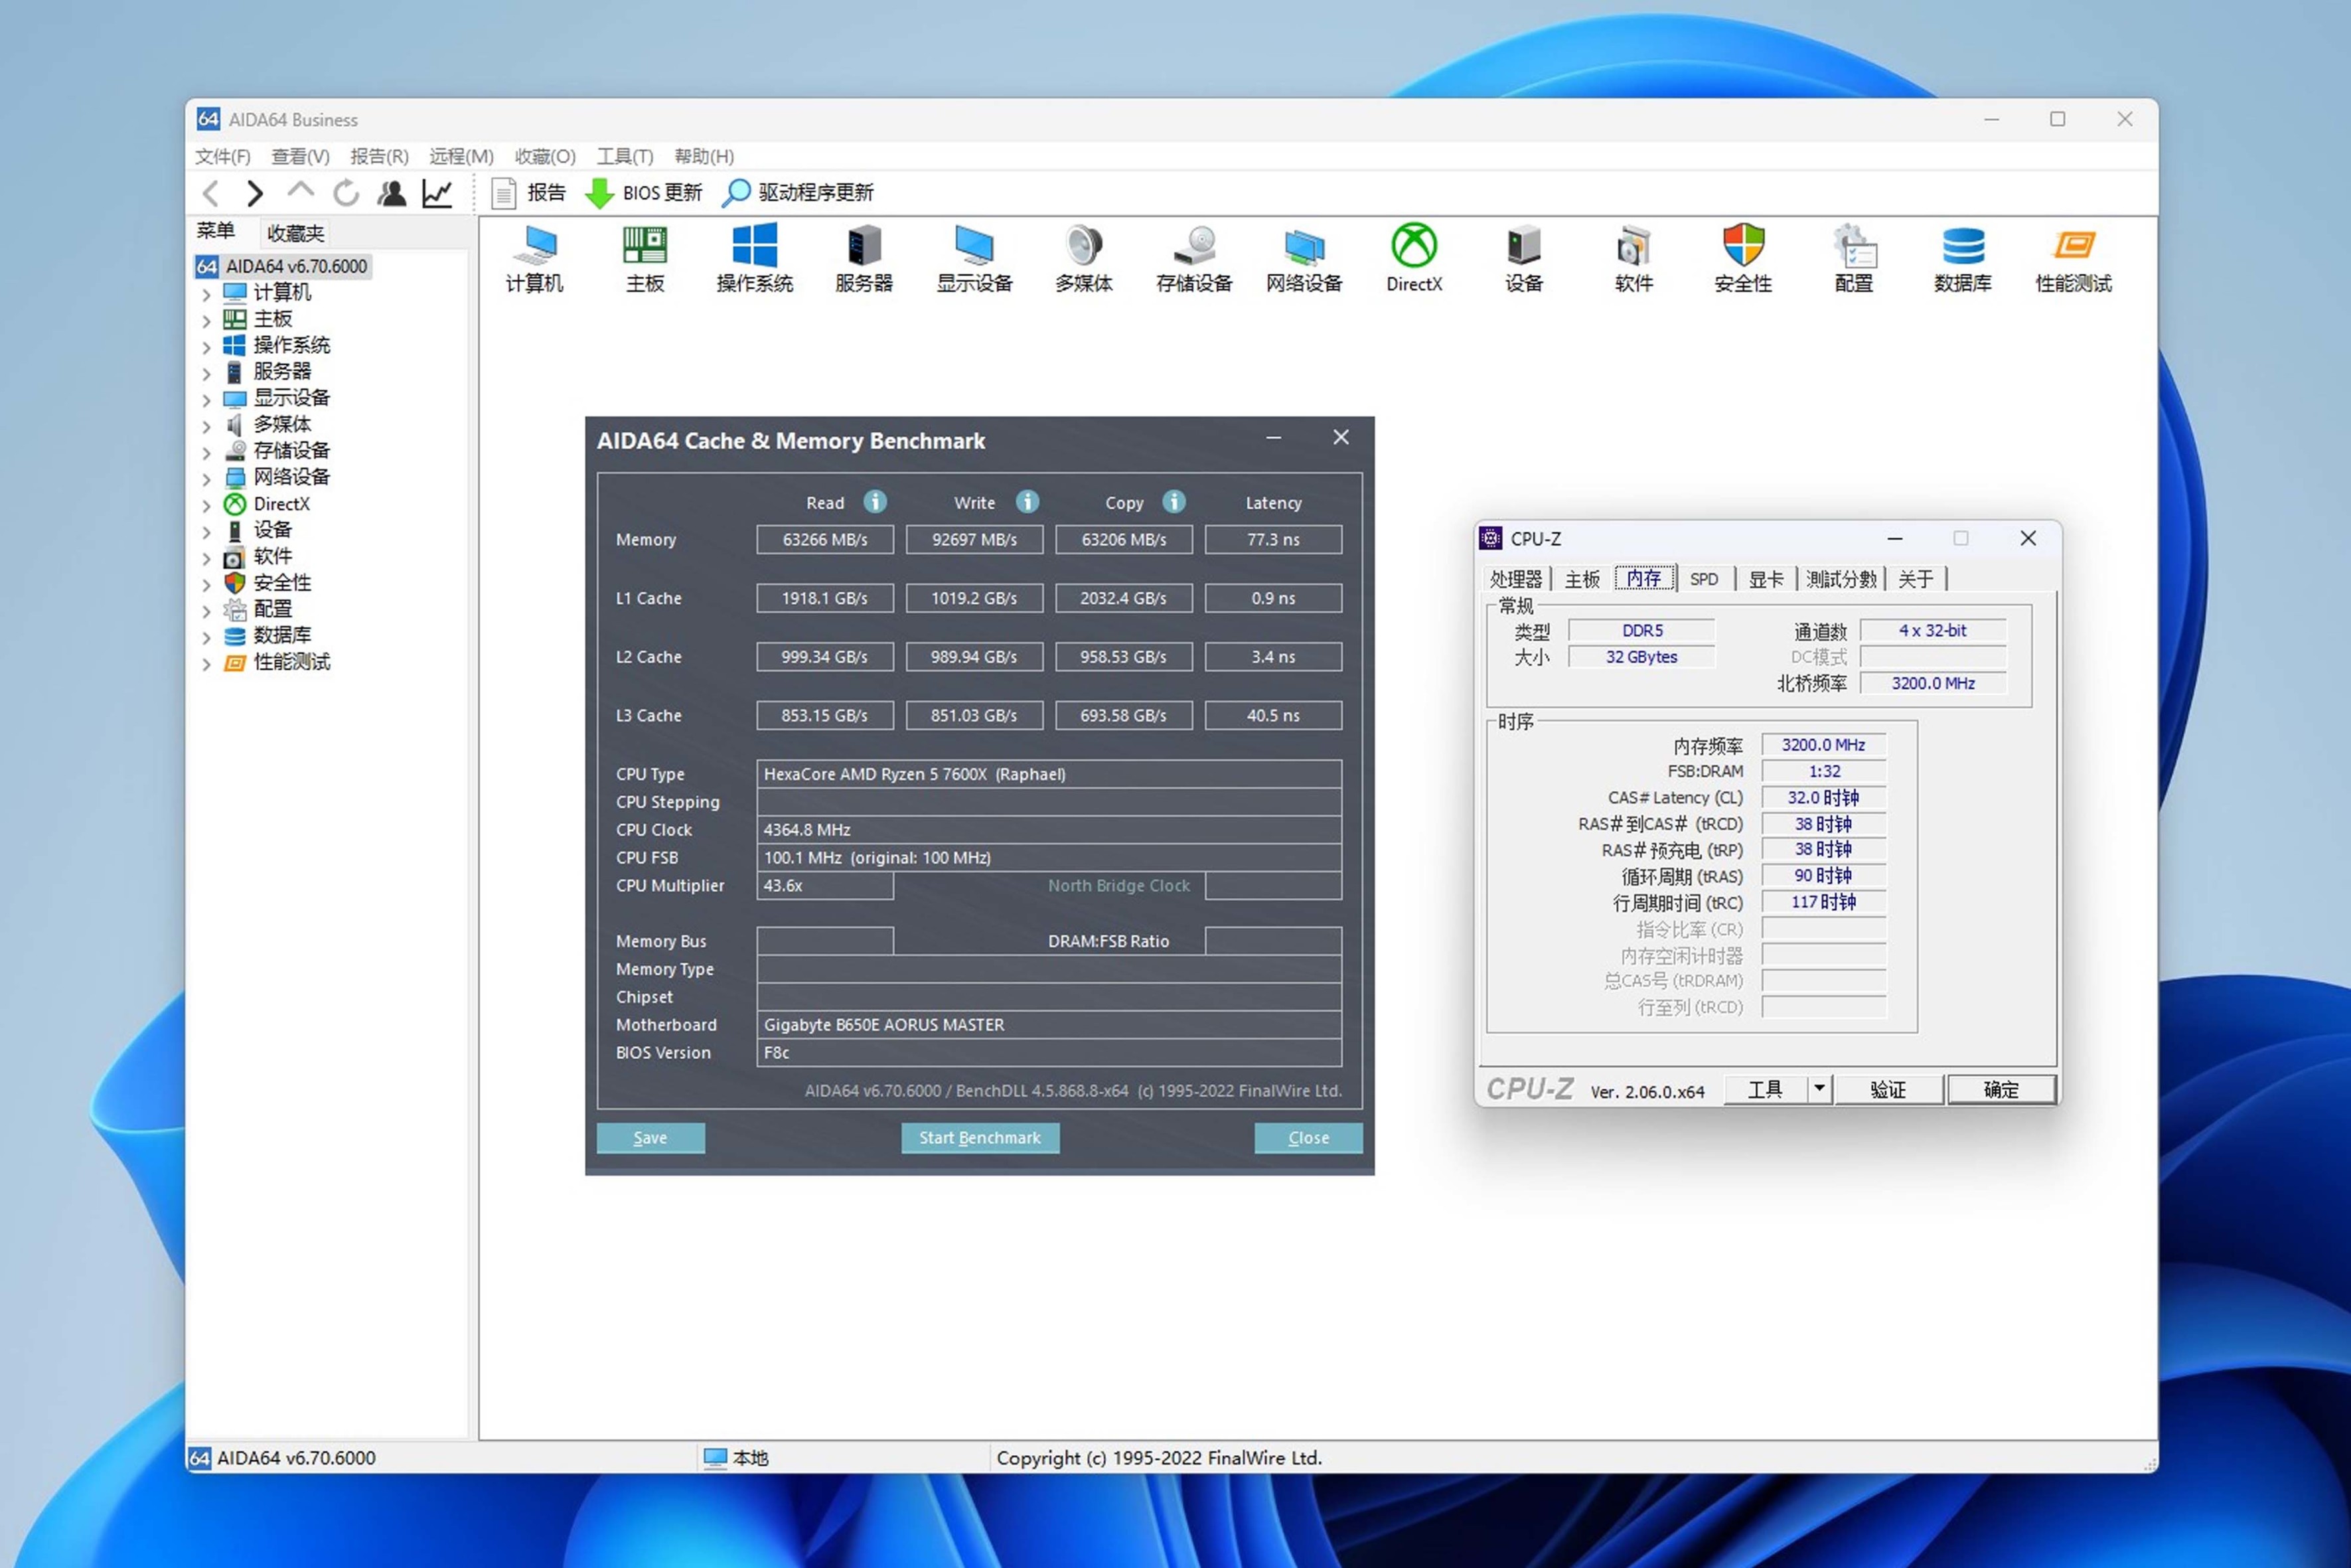Open the 工具(T) menu
The width and height of the screenshot is (2351, 1568).
(625, 156)
